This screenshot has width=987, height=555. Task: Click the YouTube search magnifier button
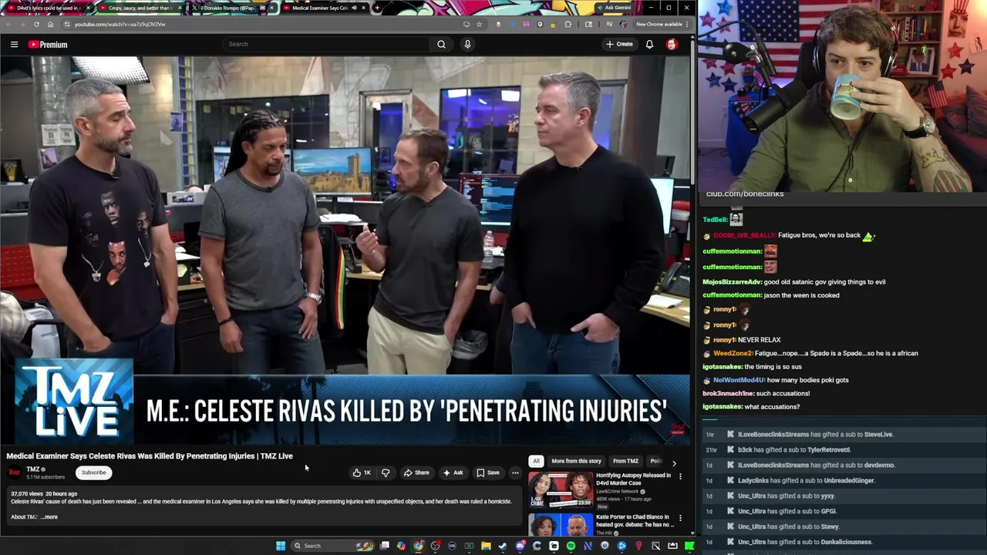pos(441,44)
